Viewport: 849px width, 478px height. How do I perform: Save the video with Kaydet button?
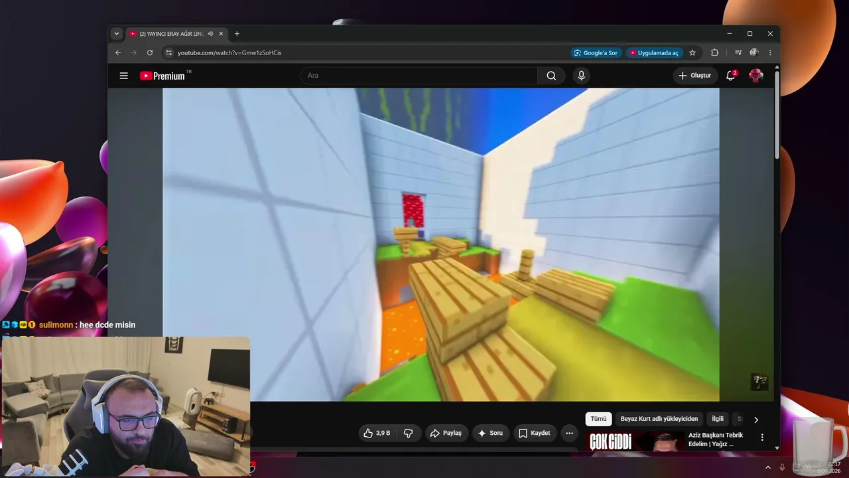534,434
